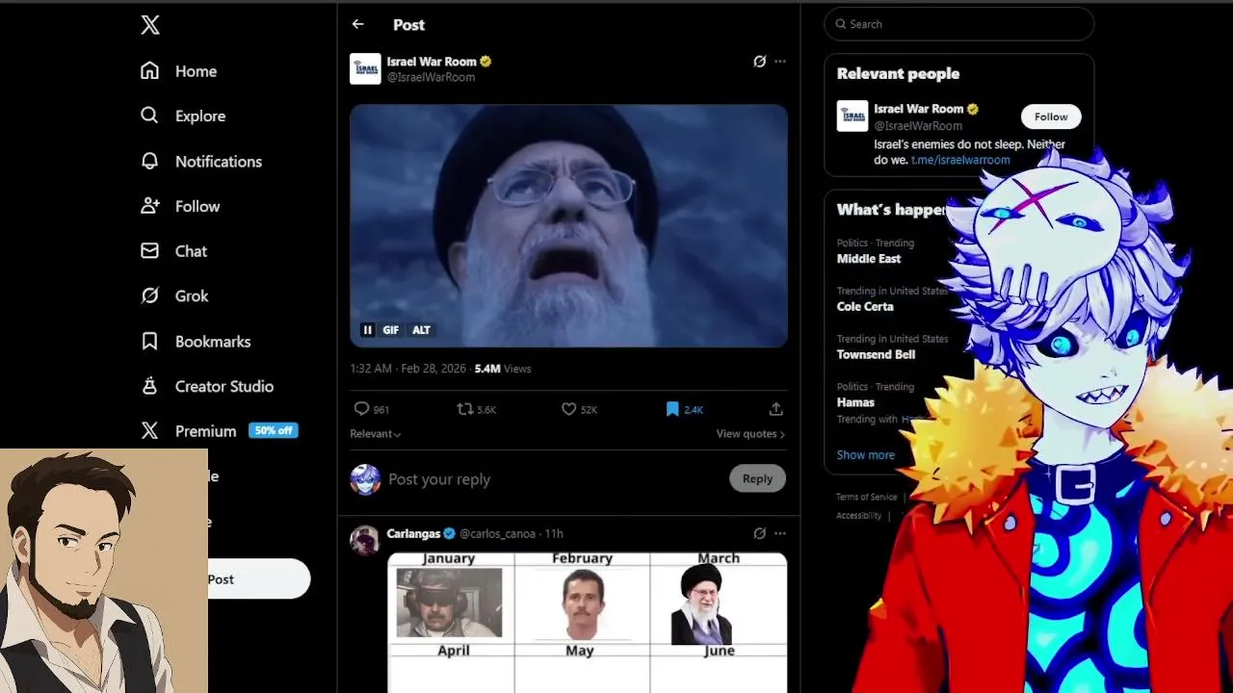1233x693 pixels.
Task: Click the sidebar Post button
Action: coord(259,579)
